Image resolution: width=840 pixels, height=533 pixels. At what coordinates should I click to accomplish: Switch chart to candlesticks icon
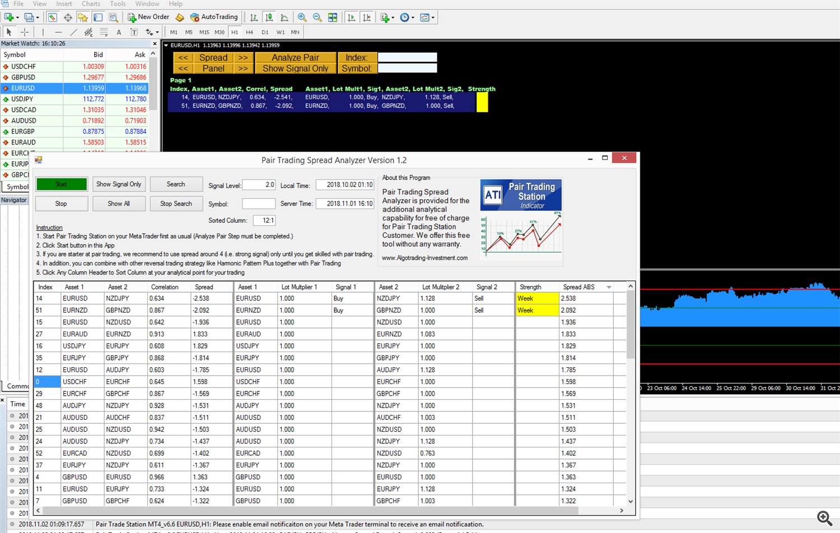pyautogui.click(x=269, y=17)
